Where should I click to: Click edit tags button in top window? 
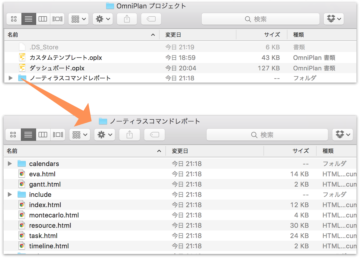151,19
